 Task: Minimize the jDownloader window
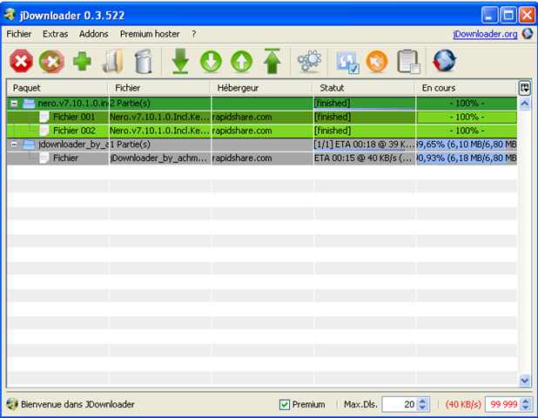(x=489, y=16)
